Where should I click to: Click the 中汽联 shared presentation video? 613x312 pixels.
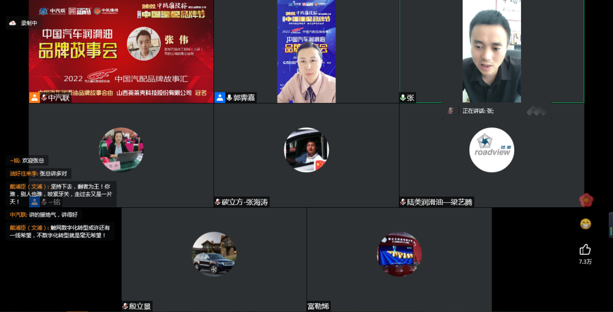pos(121,51)
